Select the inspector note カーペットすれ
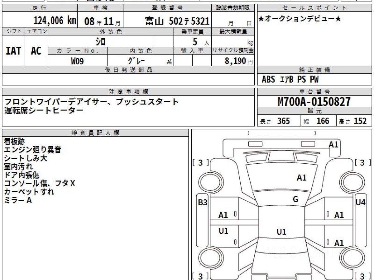The width and height of the screenshot is (374, 280). point(29,192)
